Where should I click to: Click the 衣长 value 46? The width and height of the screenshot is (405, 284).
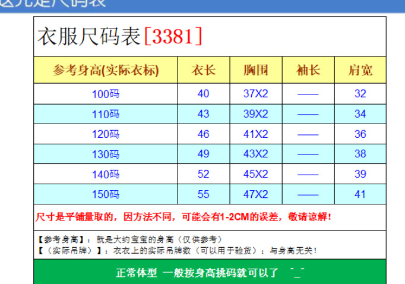pyautogui.click(x=203, y=134)
